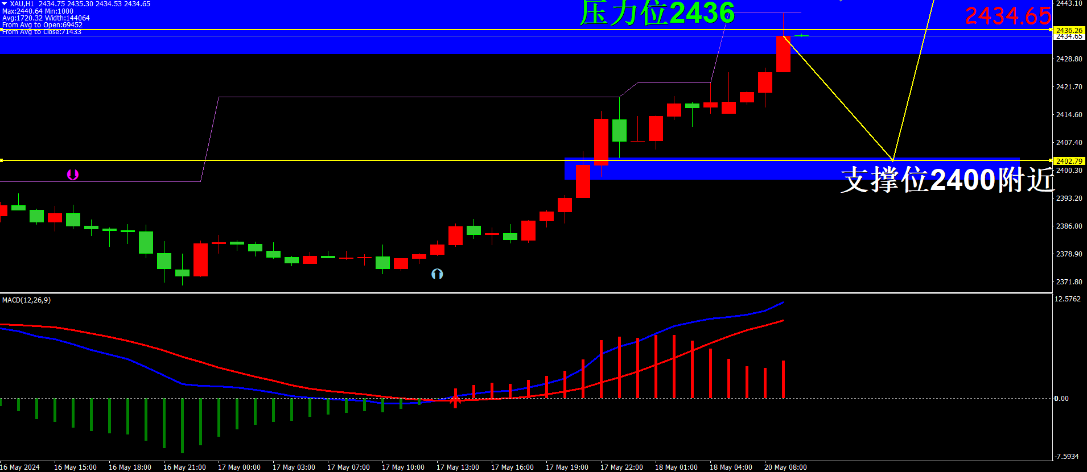Select the yellow forecast line's low point
This screenshot has width=1087, height=472.
(892, 160)
